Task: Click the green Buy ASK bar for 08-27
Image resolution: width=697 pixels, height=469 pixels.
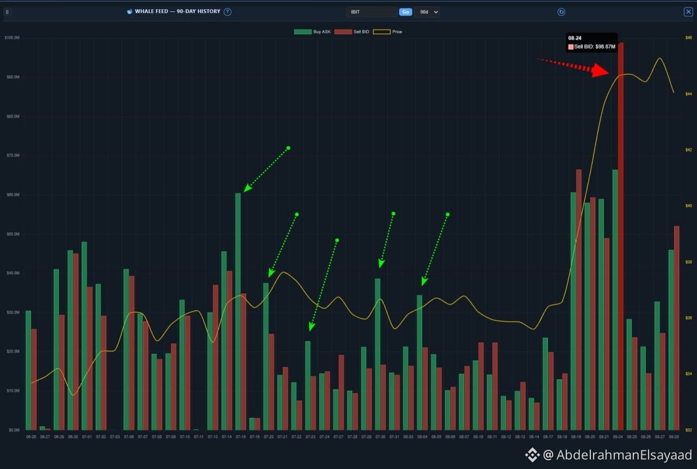Action: pyautogui.click(x=657, y=366)
